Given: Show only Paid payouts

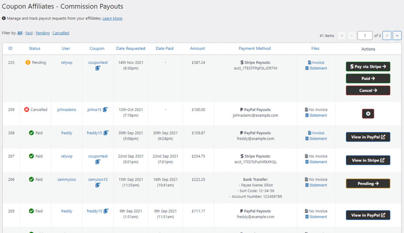Looking at the screenshot, I should (x=29, y=33).
